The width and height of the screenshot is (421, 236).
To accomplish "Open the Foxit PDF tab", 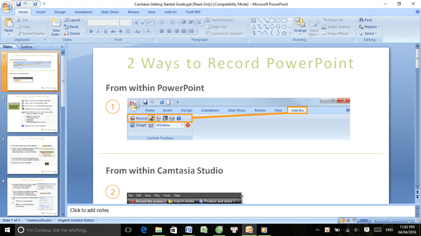I will (x=193, y=12).
